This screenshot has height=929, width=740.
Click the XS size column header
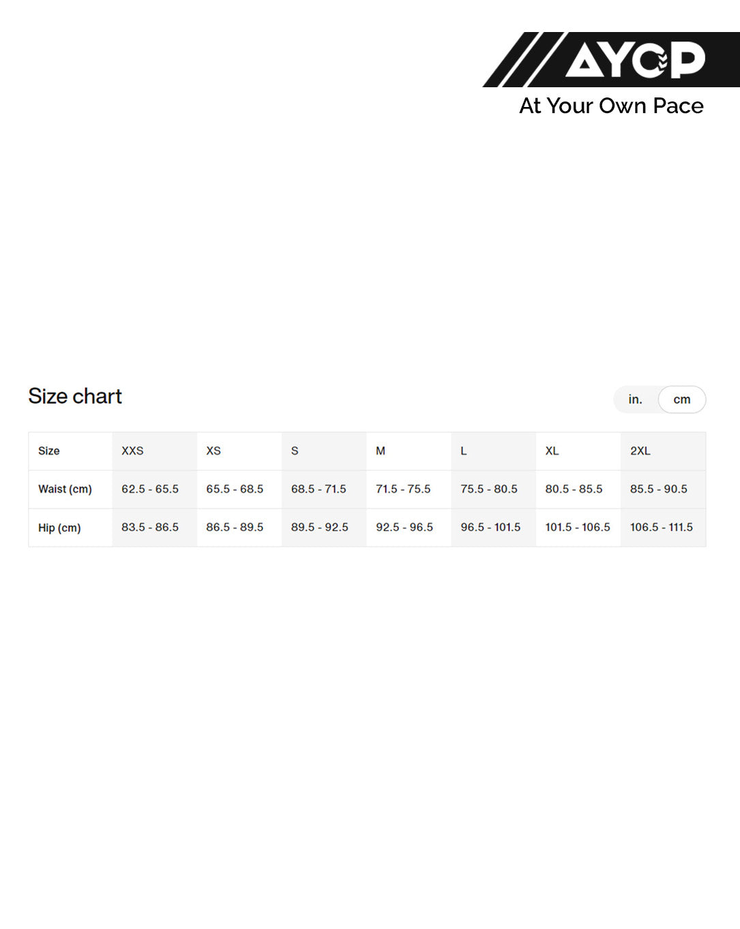click(x=213, y=451)
